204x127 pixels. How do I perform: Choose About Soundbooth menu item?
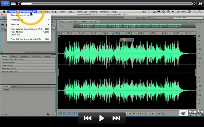(x=29, y=15)
